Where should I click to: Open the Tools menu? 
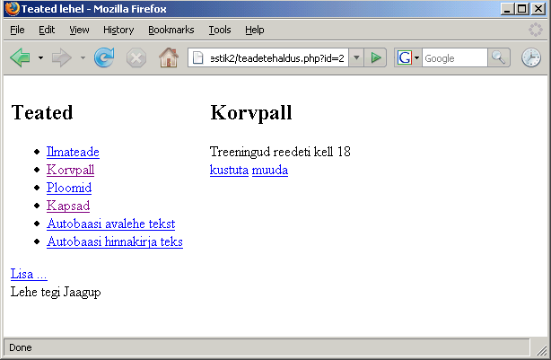(219, 30)
